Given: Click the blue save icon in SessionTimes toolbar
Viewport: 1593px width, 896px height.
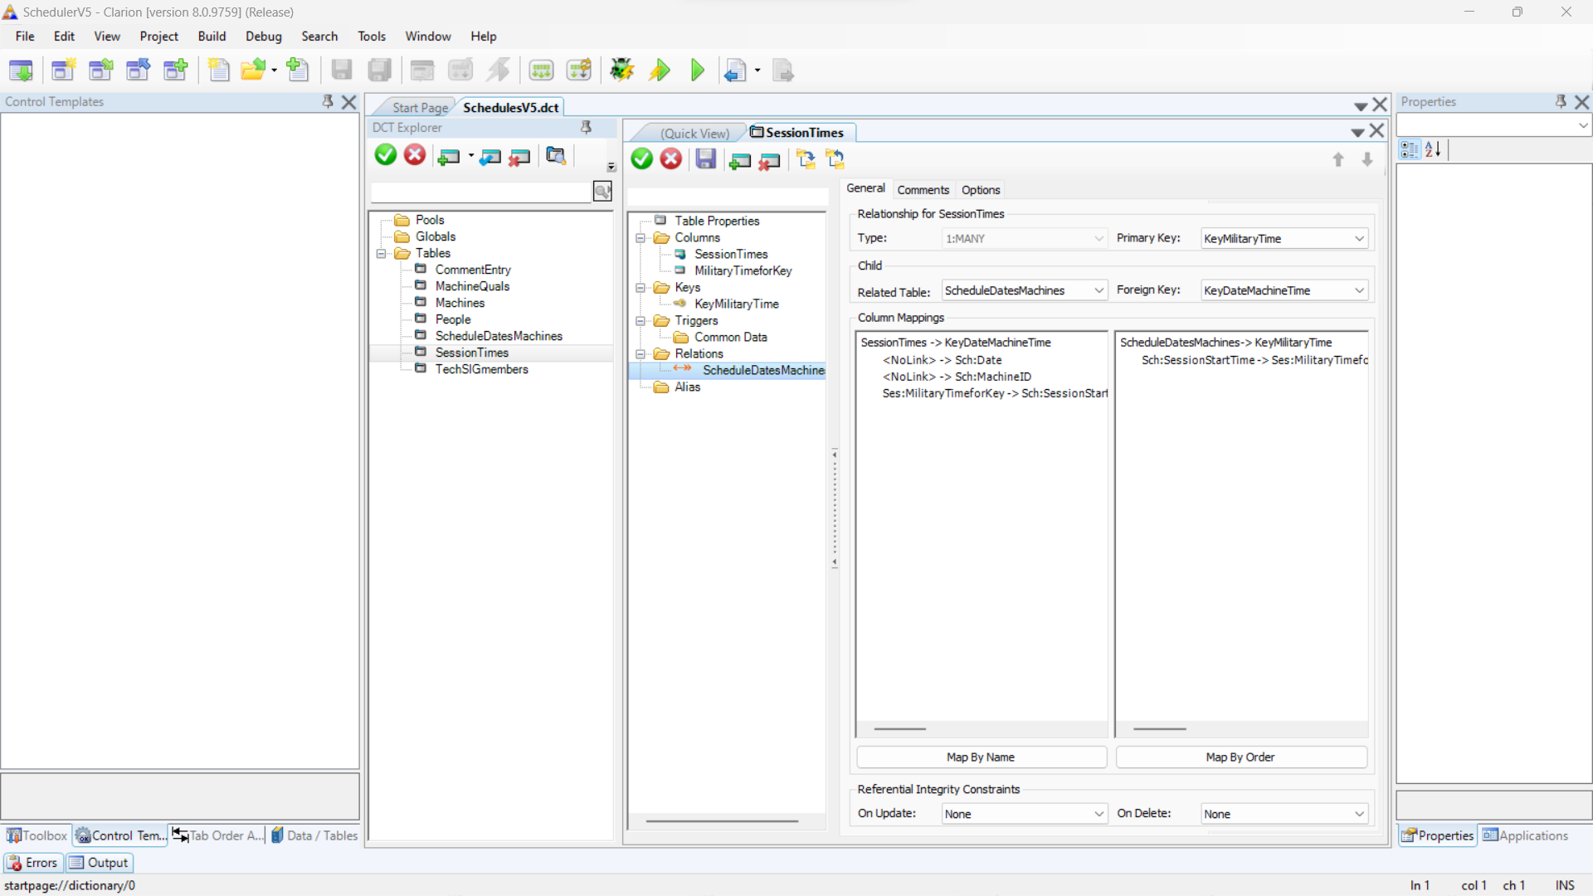Looking at the screenshot, I should (705, 159).
